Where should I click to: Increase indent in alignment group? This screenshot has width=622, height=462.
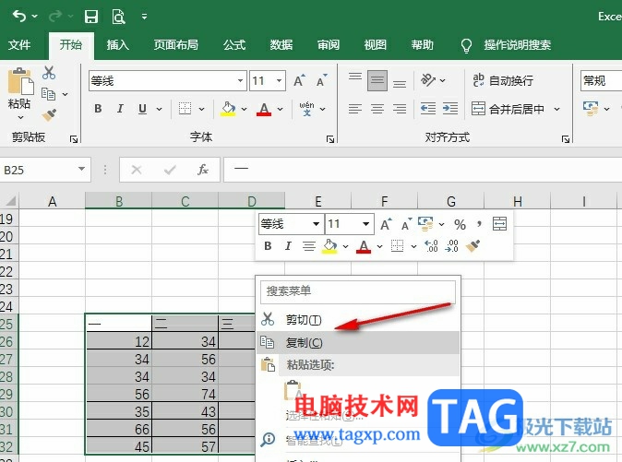click(x=450, y=108)
